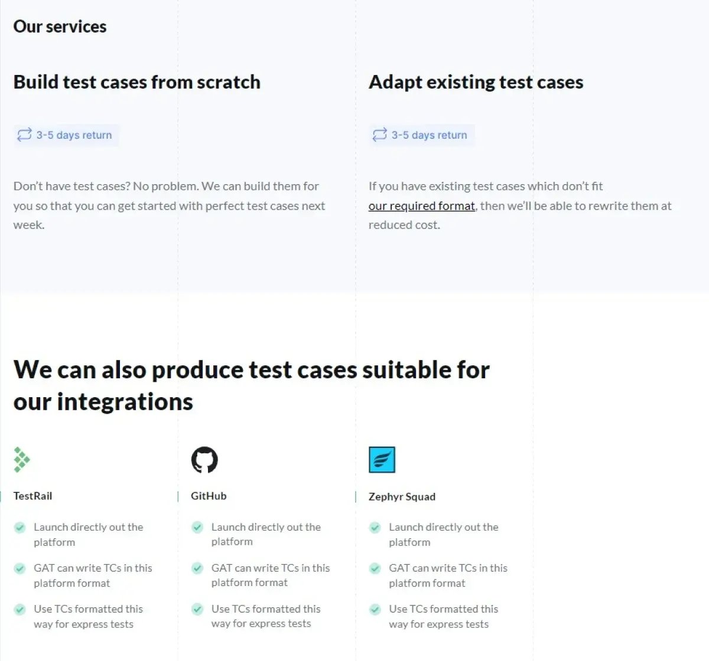This screenshot has height=661, width=709.
Task: Click the 3-5 days return badge under Build
Action: point(67,135)
